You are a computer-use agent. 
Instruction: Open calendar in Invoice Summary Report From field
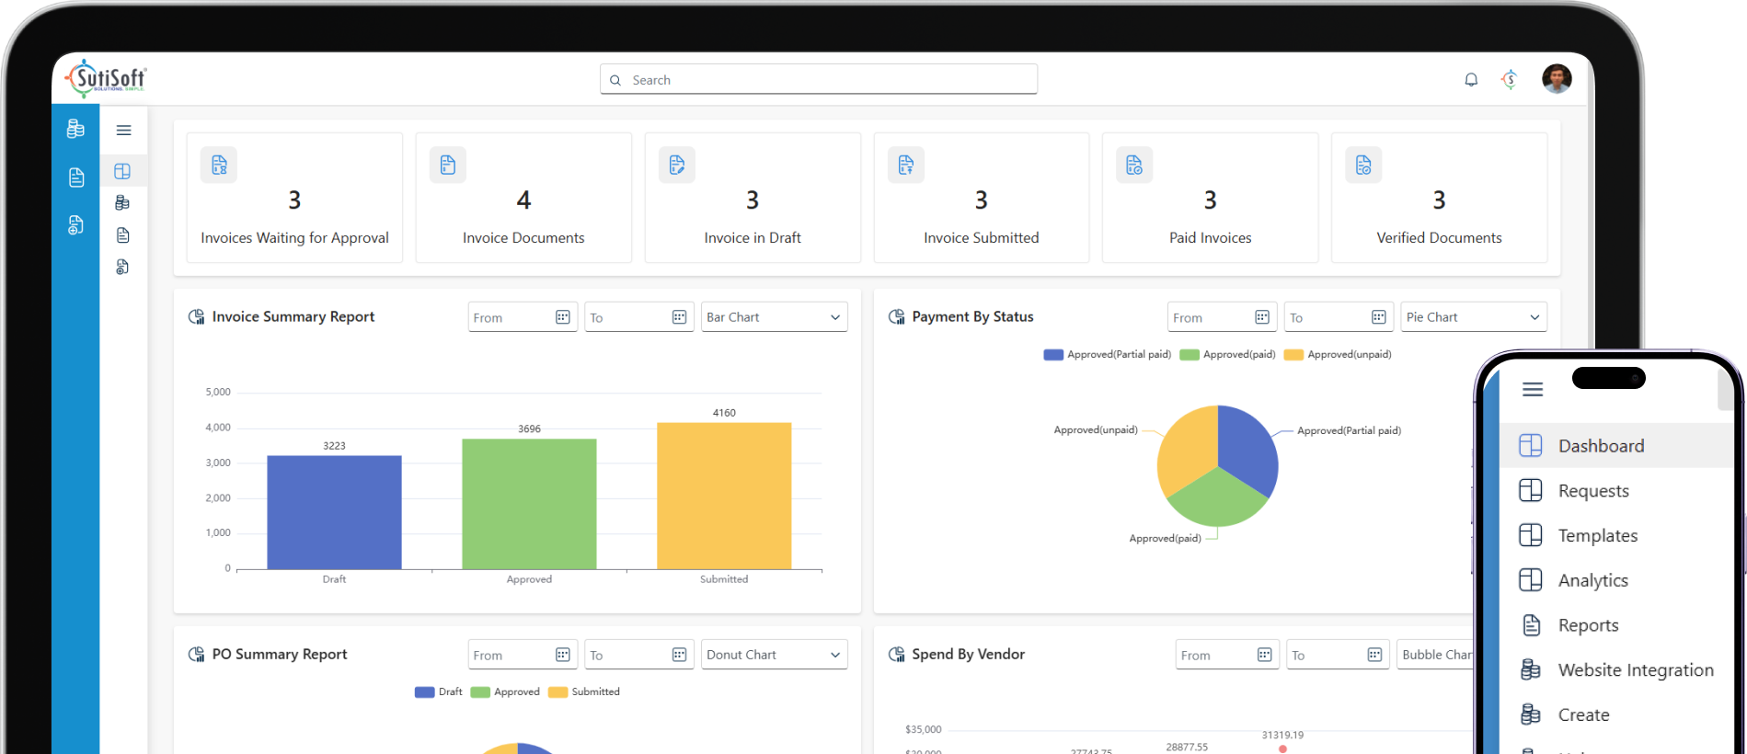tap(563, 317)
